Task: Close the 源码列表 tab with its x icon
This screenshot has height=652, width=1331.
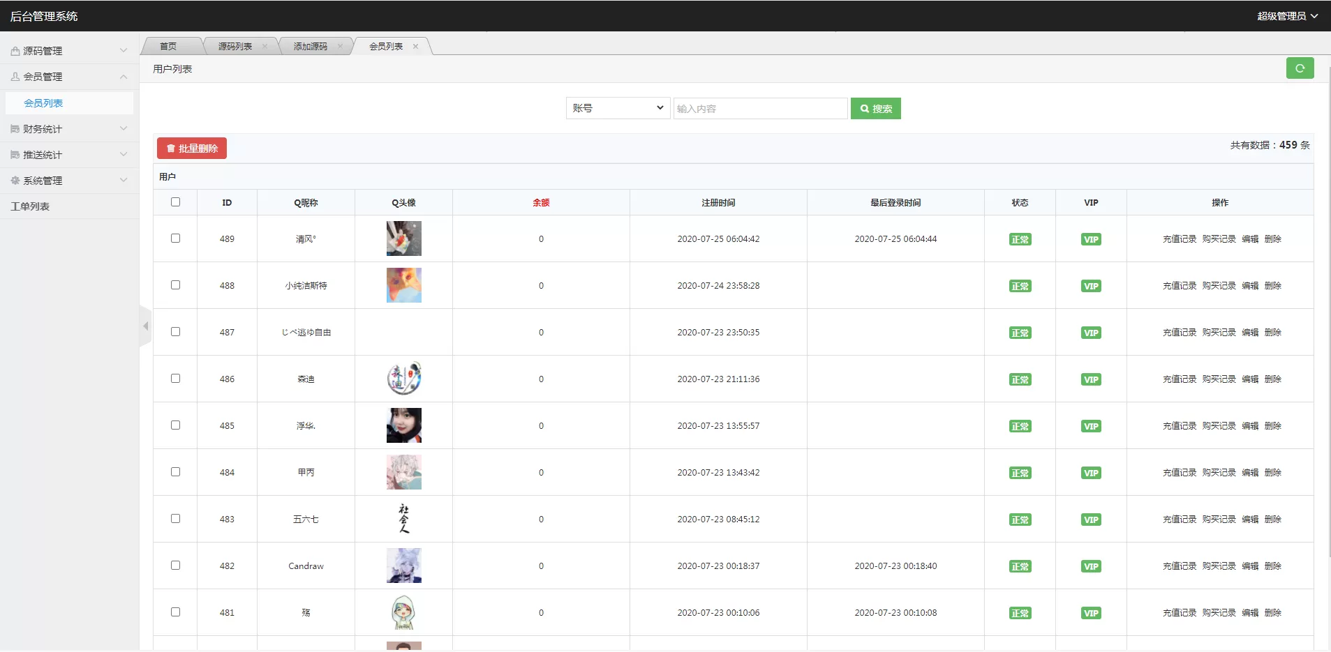Action: pyautogui.click(x=265, y=47)
